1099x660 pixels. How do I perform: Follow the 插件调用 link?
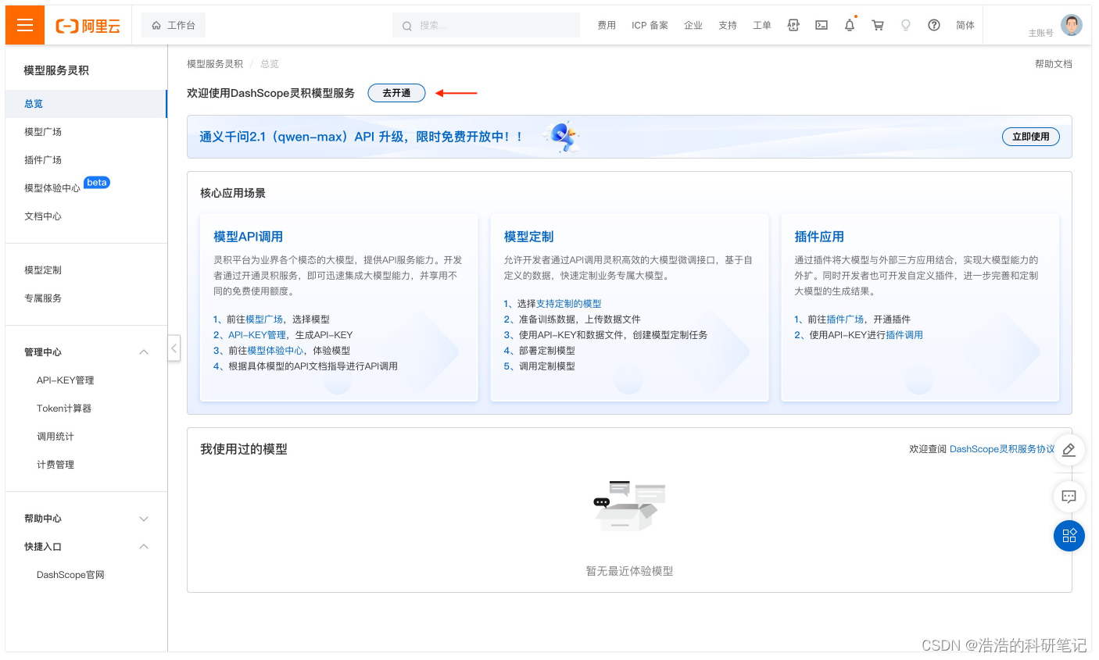[x=904, y=335]
